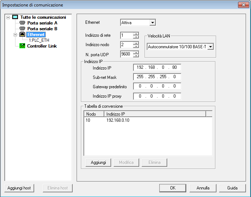The height and width of the screenshot is (197, 251).
Task: Cancel with the Annulla button
Action: (x=203, y=188)
